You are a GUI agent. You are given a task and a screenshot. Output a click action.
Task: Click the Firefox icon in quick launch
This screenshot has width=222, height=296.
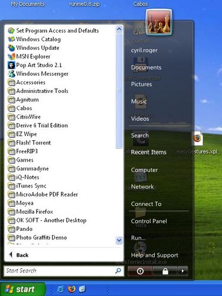pyautogui.click(x=71, y=289)
